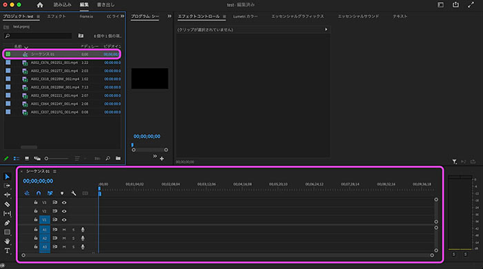Image resolution: width=483 pixels, height=269 pixels.
Task: Show hidden project panel tabs chevrons
Action: [122, 17]
